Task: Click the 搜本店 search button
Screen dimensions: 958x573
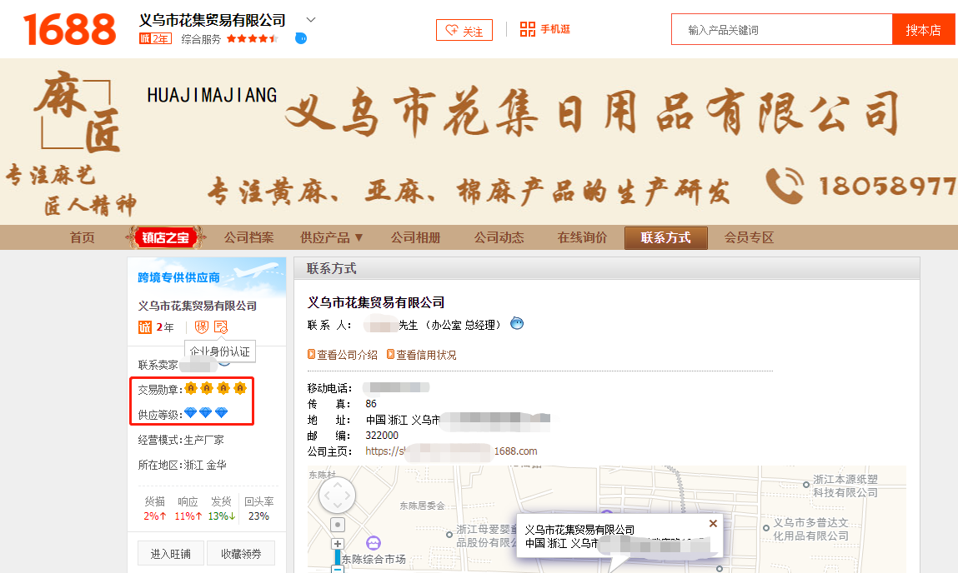Action: coord(923,29)
